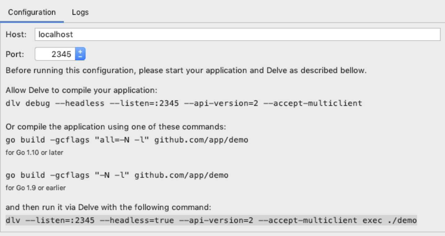The width and height of the screenshot is (445, 236).
Task: Click the 'Allow Delve to compile your application' heading
Action: pos(82,90)
